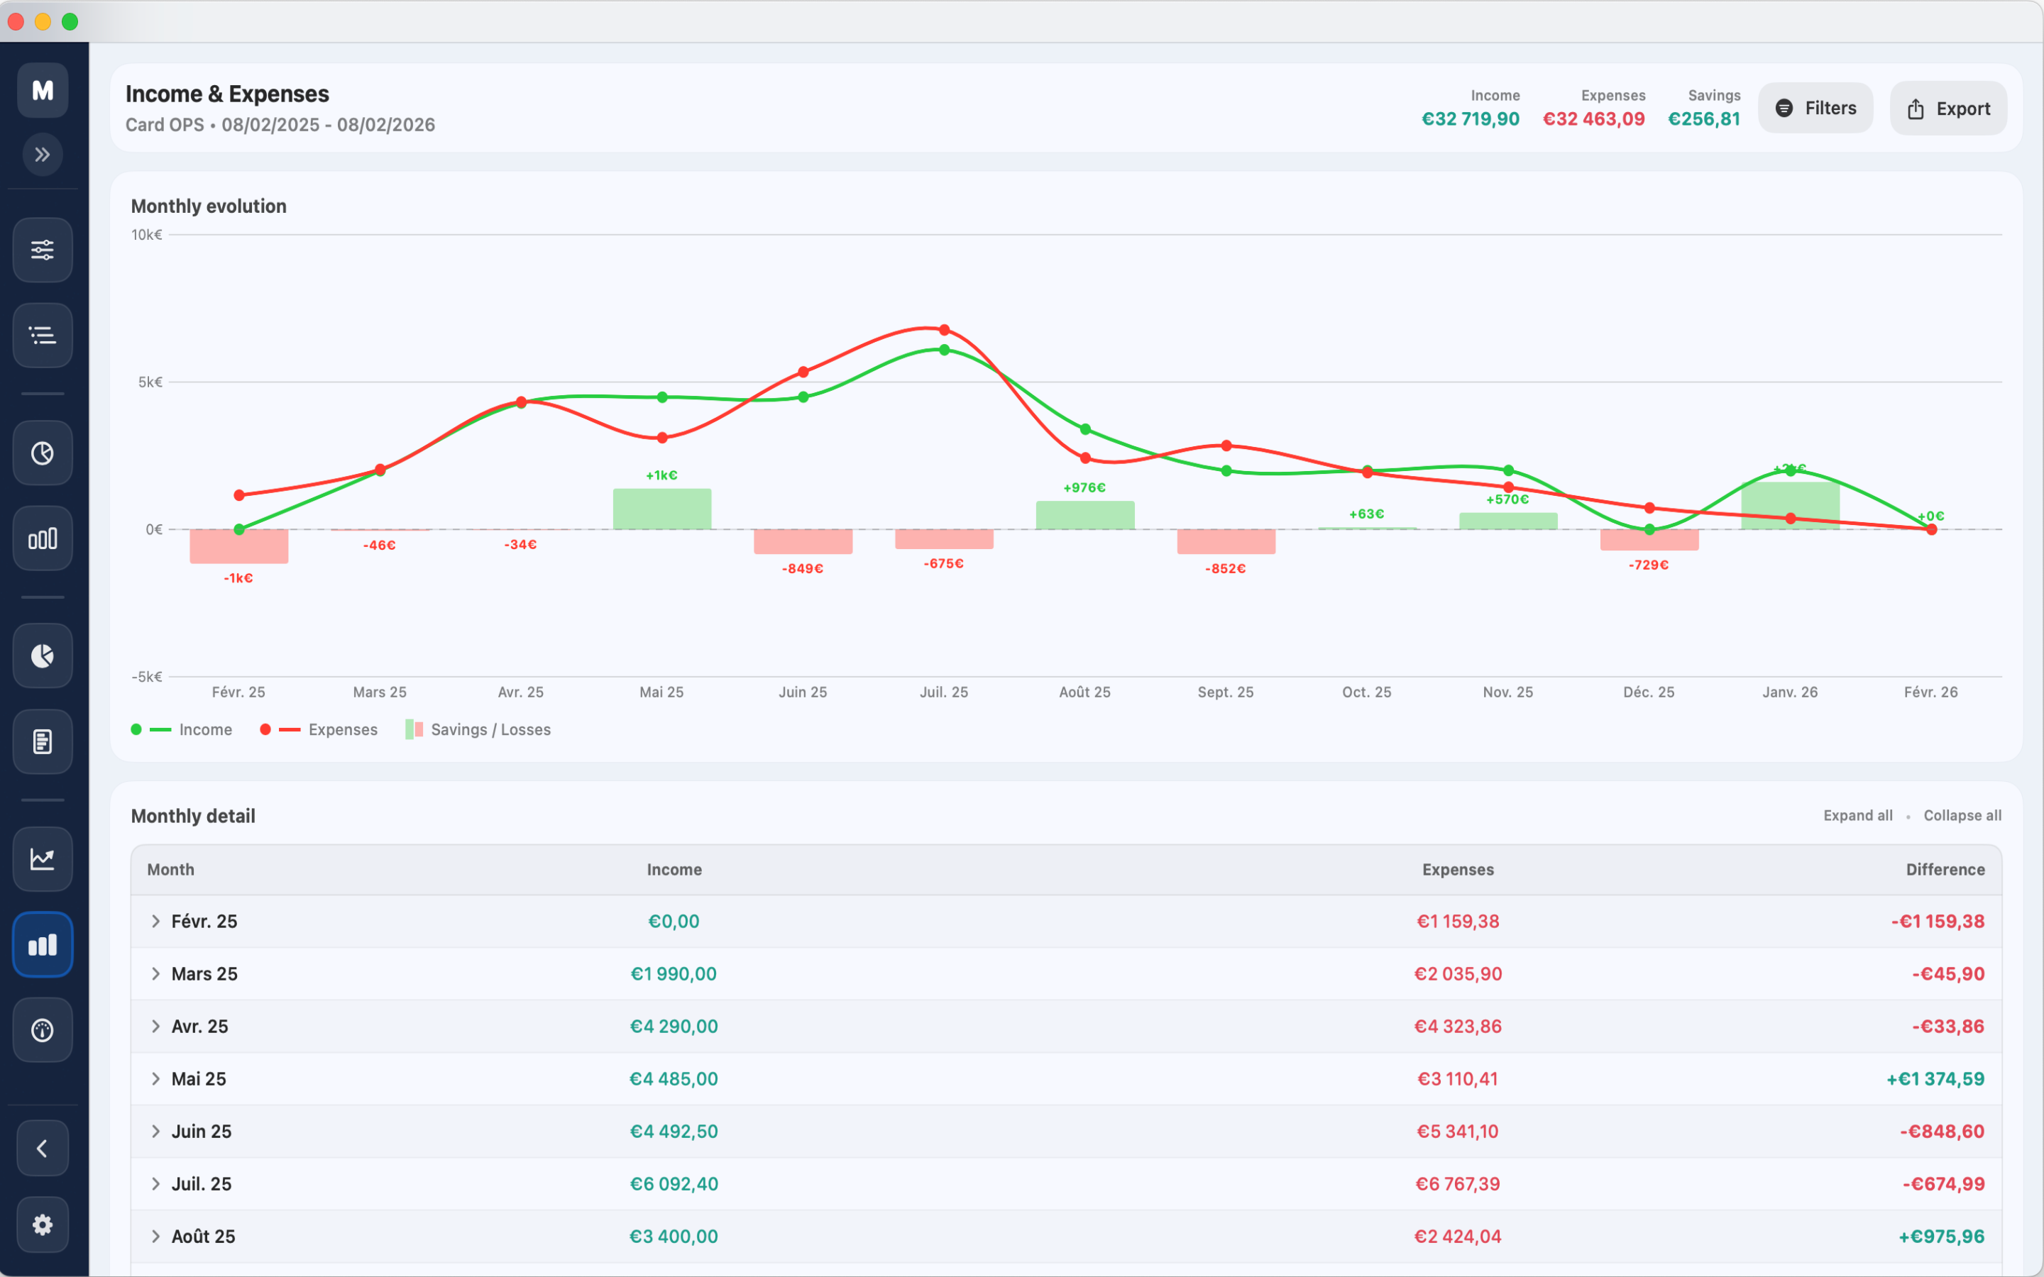Click the Mai 25 savings bar +1k€

[x=662, y=509]
